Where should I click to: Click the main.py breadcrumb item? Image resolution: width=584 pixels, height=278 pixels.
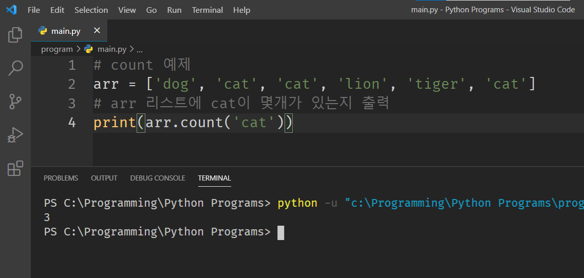click(112, 49)
